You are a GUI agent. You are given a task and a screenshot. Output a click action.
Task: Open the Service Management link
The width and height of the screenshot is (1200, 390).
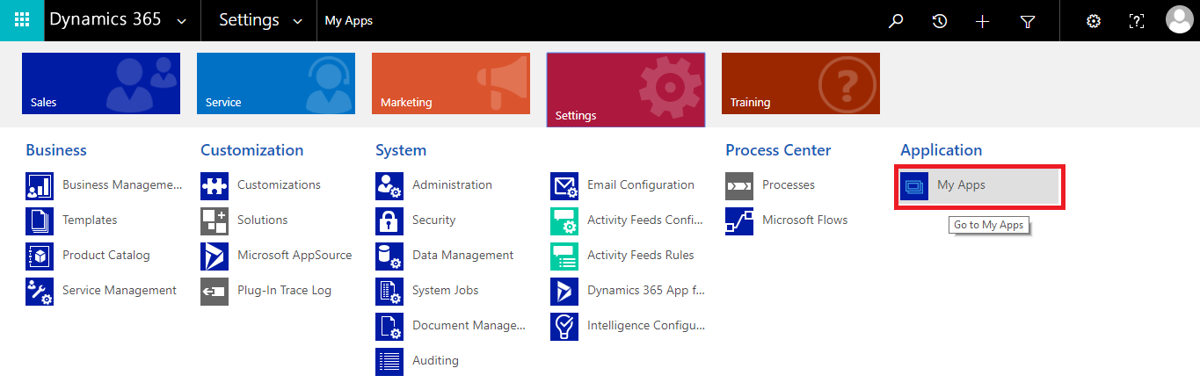point(120,291)
